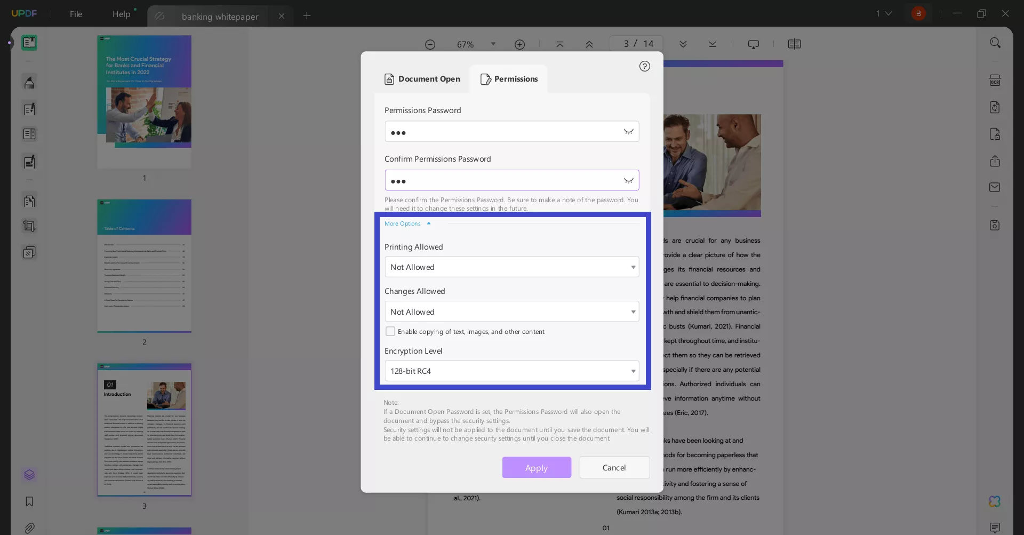Screen dimensions: 1024x535
Task: Run OCR text recognition icon
Action: tap(995, 81)
